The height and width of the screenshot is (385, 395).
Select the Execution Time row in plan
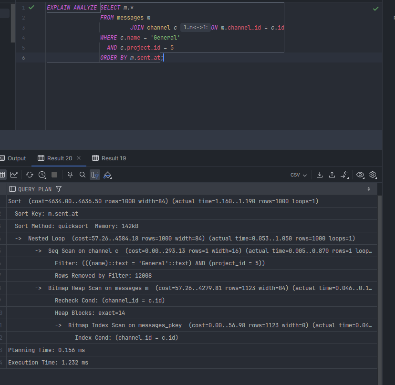48,363
